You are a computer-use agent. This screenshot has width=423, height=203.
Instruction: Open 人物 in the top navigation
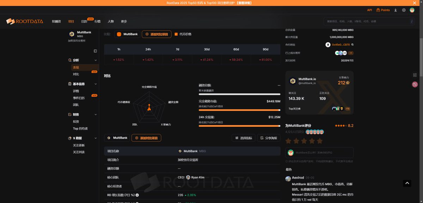pos(111,21)
